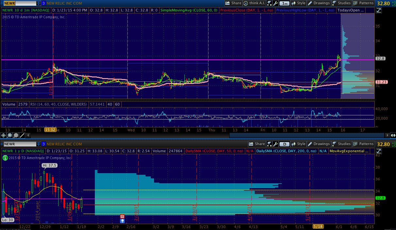The width and height of the screenshot is (396, 230).
Task: Click the zoom out magnifier icon
Action: click(16, 135)
